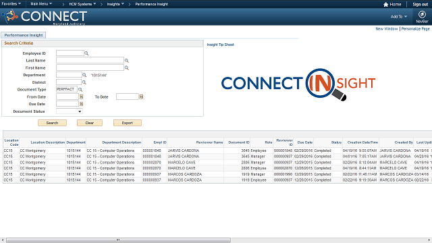
Task: Select MARCOS CARDOZA Manager row reviewer name
Action: tap(184, 174)
